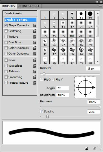Click the lock icon next to Shape Dynamics
Viewport: 103px width, 152px height.
point(34,25)
